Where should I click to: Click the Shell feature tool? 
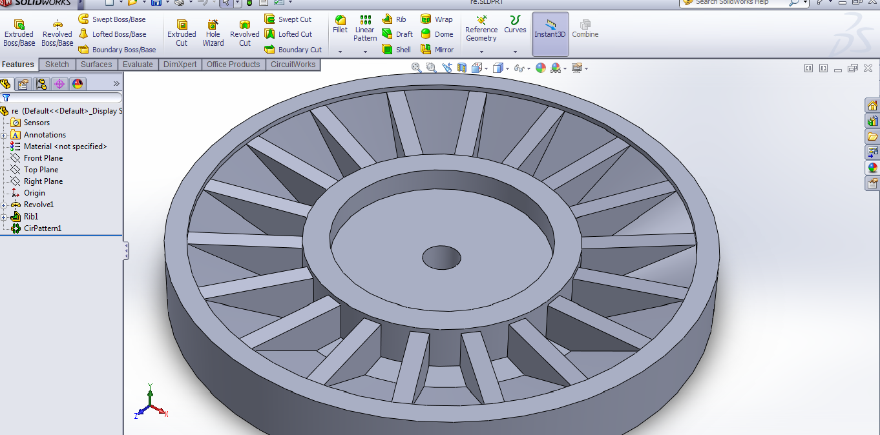pyautogui.click(x=397, y=50)
